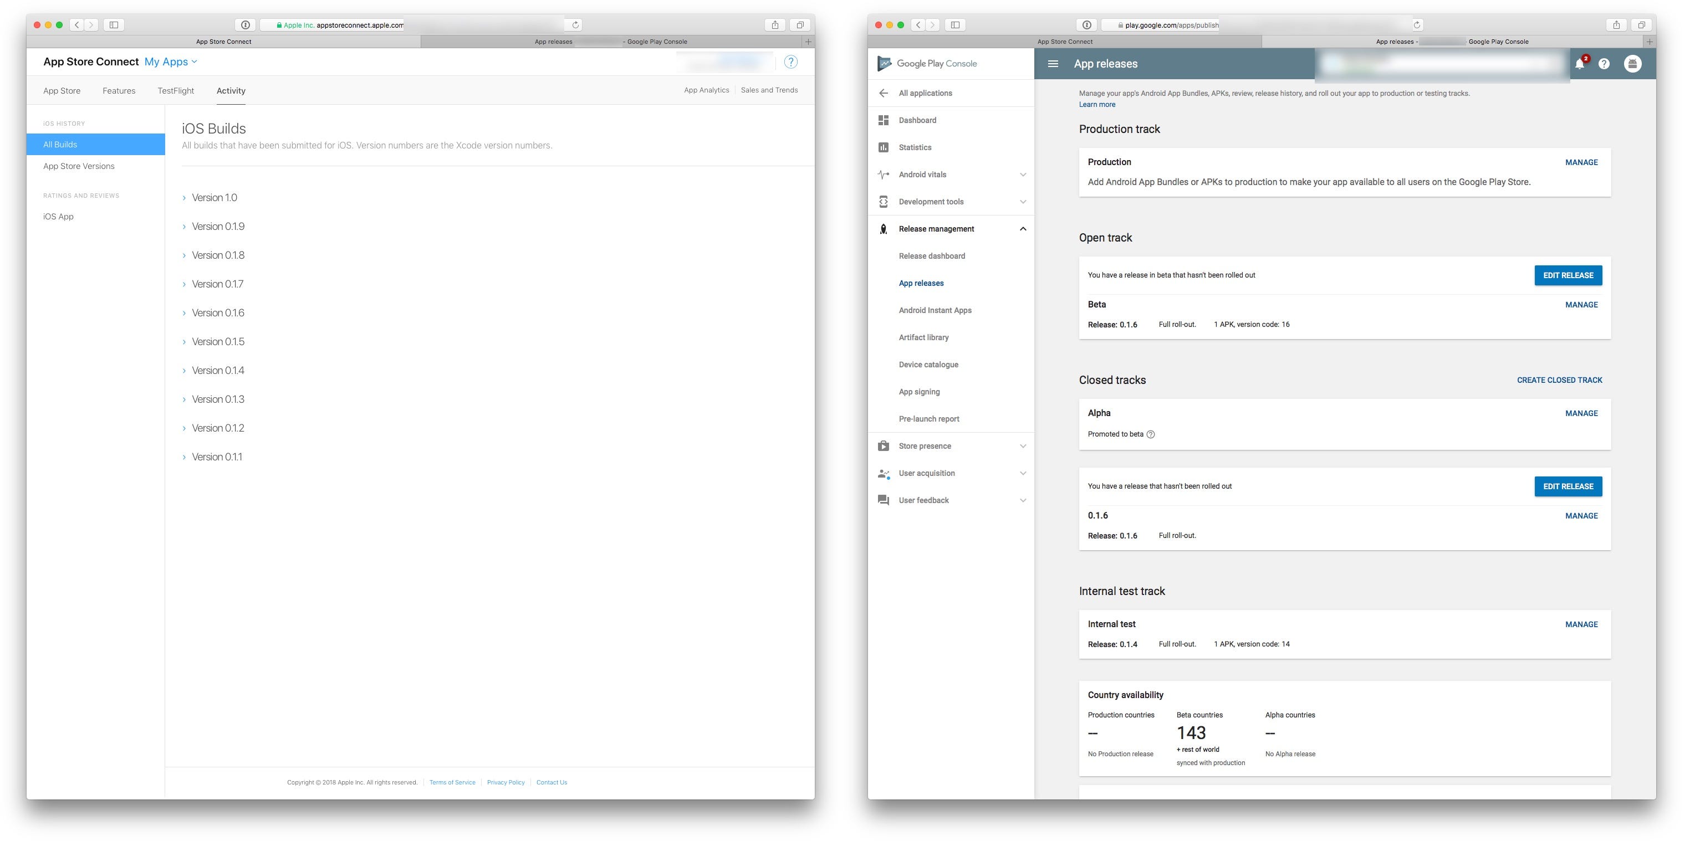Collapse Release management section chevron
Image resolution: width=1695 pixels, height=841 pixels.
click(1023, 229)
